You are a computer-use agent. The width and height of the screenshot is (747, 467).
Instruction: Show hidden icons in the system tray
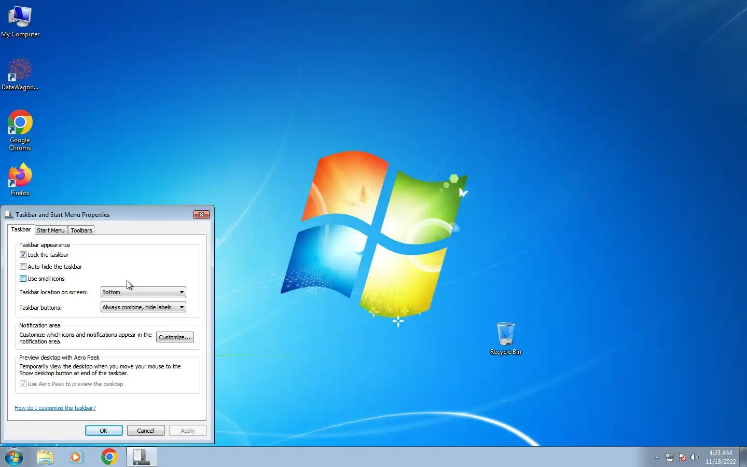[x=657, y=458]
